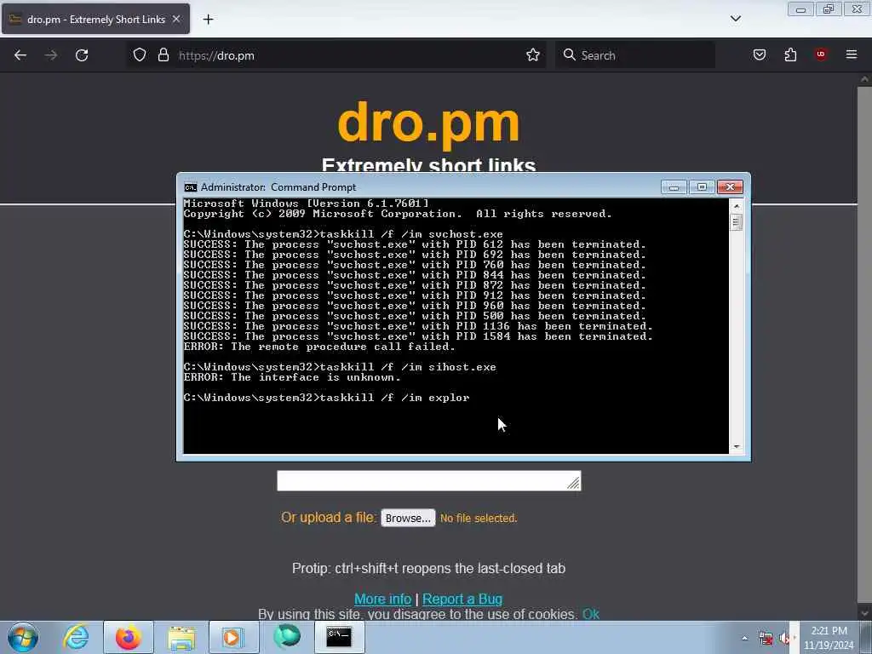This screenshot has height=654, width=872.
Task: Click the Command Prompt scroll down arrow
Action: point(737,446)
